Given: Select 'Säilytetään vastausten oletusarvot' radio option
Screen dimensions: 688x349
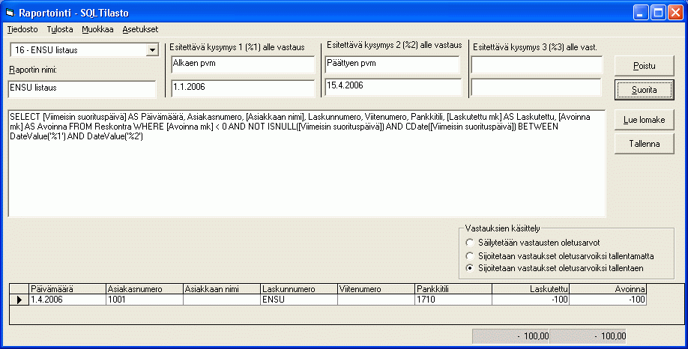Looking at the screenshot, I should [x=470, y=243].
